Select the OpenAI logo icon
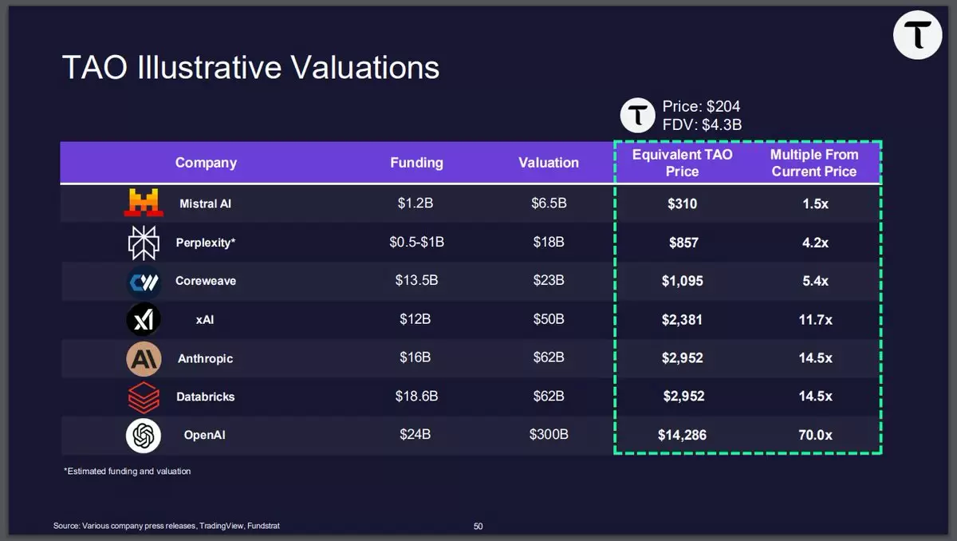This screenshot has height=541, width=957. click(144, 436)
